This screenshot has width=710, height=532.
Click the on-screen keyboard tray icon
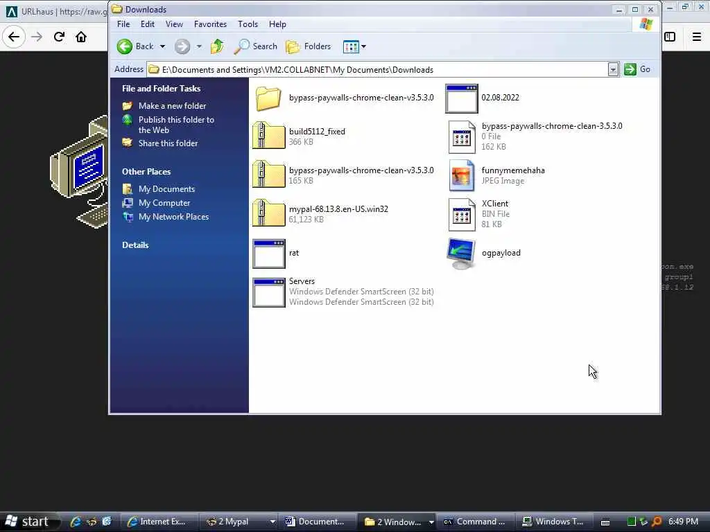(605, 522)
